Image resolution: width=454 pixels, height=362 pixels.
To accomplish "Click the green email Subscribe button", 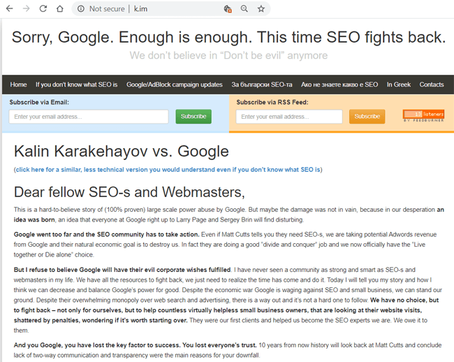I will tap(193, 117).
